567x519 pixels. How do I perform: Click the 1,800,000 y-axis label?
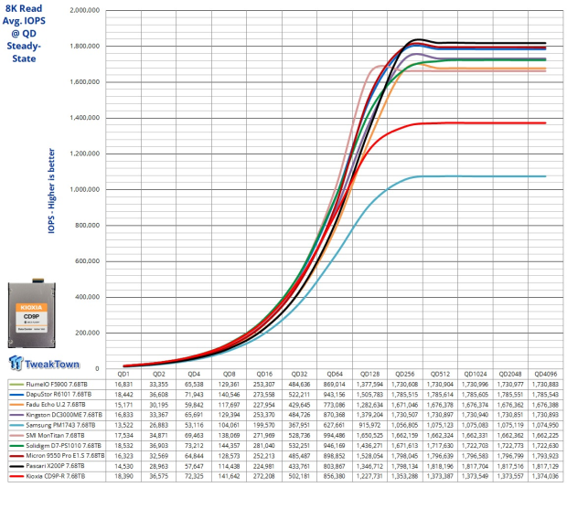pos(85,47)
